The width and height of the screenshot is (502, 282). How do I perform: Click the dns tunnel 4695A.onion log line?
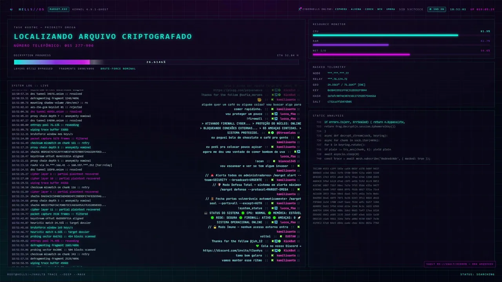click(47, 112)
